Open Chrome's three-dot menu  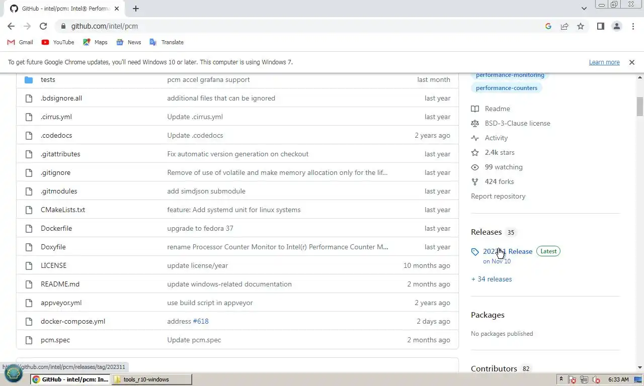[633, 26]
